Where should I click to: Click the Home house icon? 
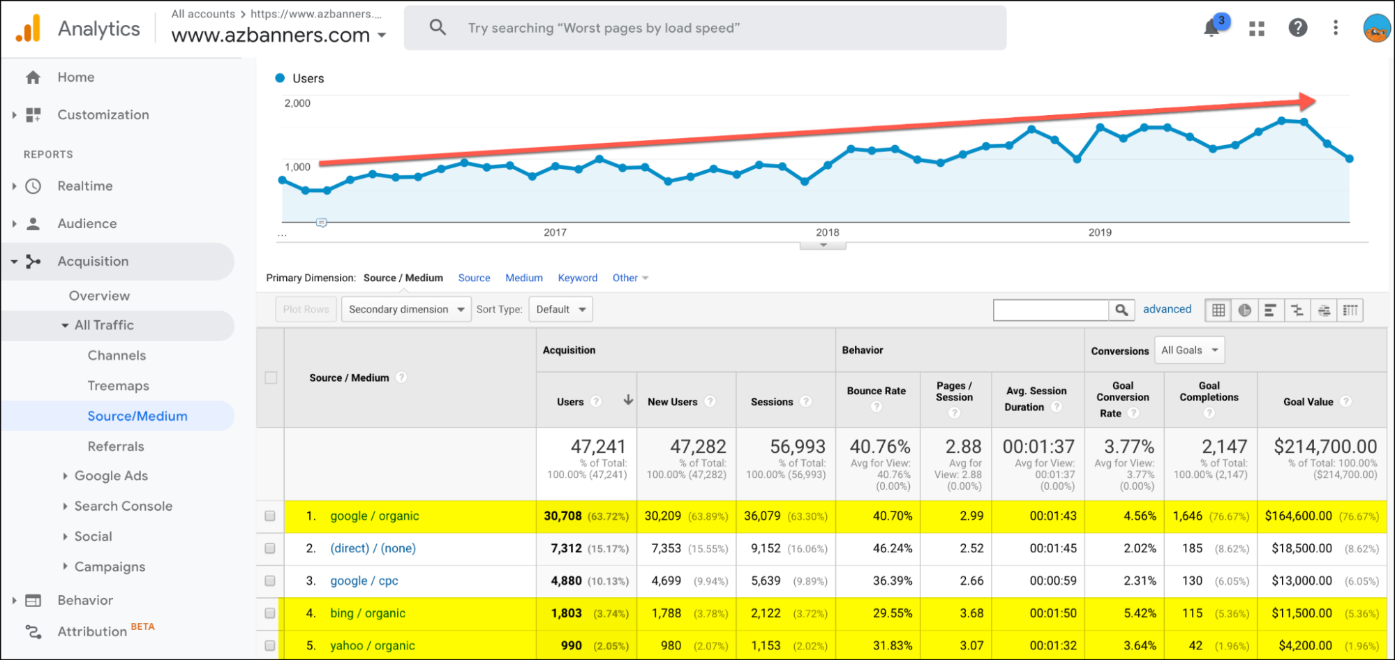click(x=33, y=77)
